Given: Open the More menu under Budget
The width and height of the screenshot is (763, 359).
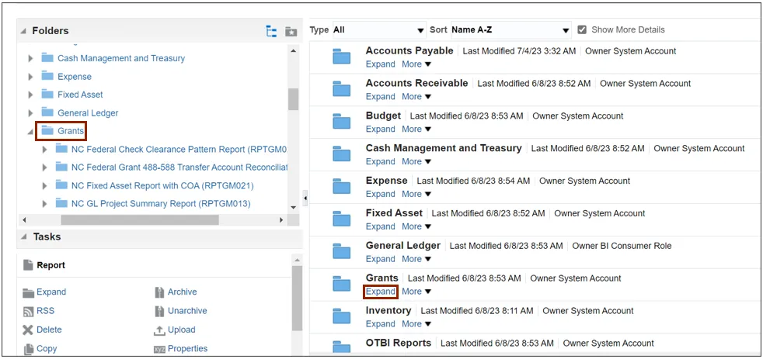Looking at the screenshot, I should (x=416, y=129).
